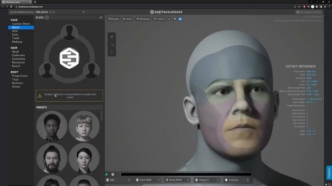Open the Eyebrows options
The height and width of the screenshot is (186, 332).
tap(18, 55)
